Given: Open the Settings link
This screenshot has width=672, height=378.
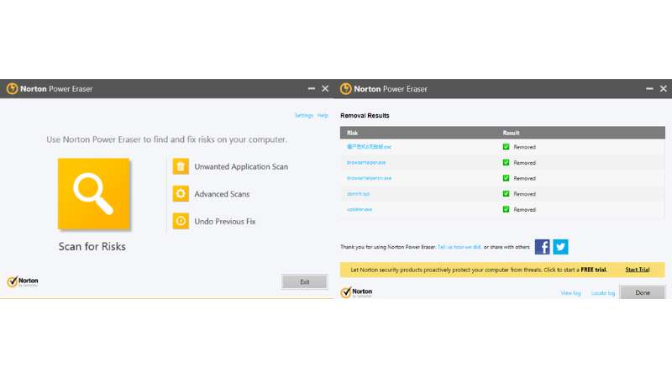Looking at the screenshot, I should pyautogui.click(x=304, y=115).
